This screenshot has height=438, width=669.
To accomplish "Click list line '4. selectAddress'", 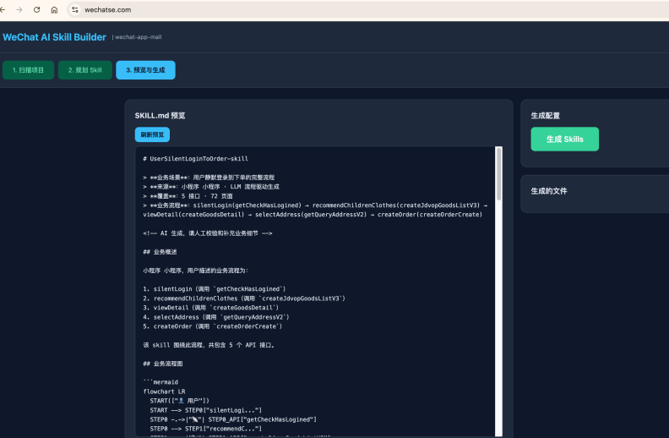I will pos(216,317).
